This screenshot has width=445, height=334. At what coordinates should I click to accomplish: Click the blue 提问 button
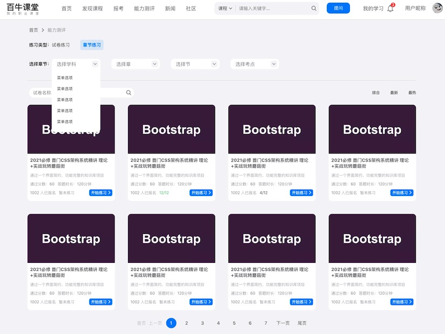(x=338, y=8)
